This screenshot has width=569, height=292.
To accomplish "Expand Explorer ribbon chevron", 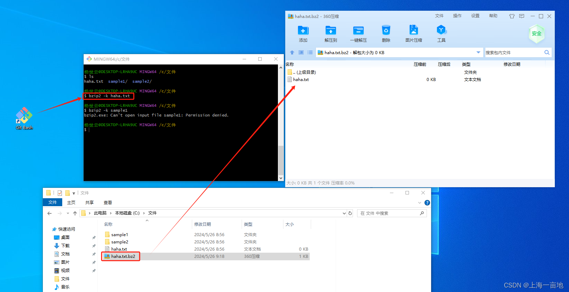I will point(420,203).
